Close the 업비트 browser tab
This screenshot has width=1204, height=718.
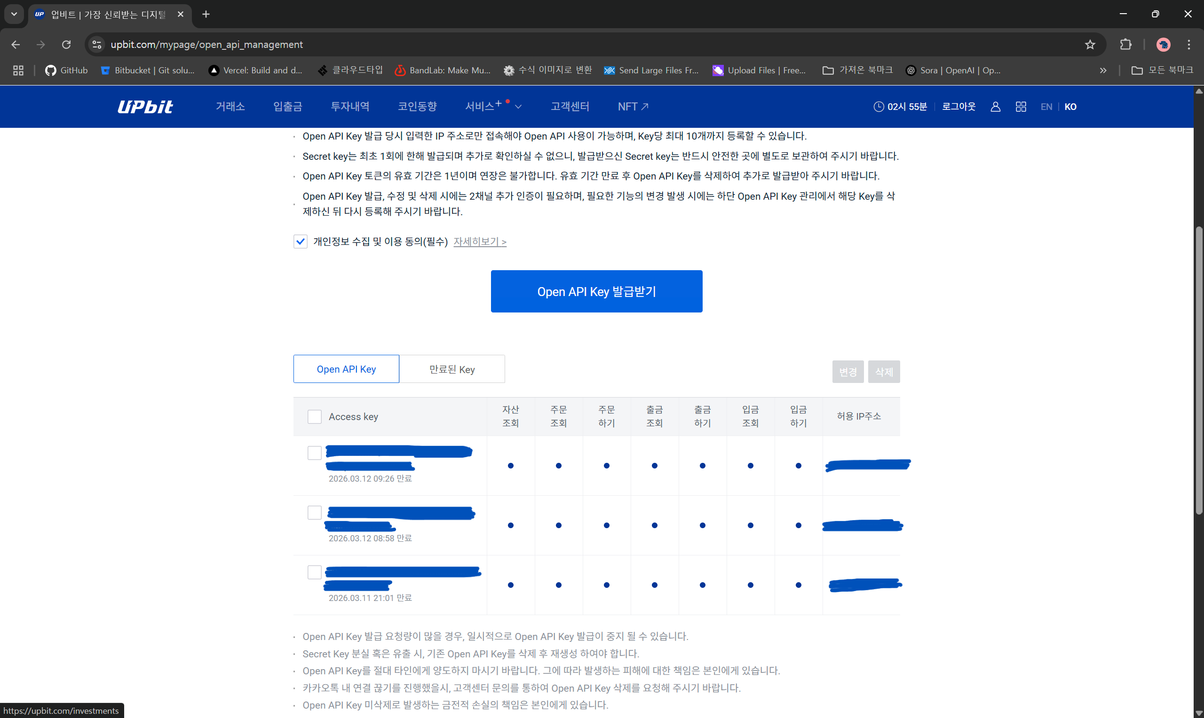[181, 15]
